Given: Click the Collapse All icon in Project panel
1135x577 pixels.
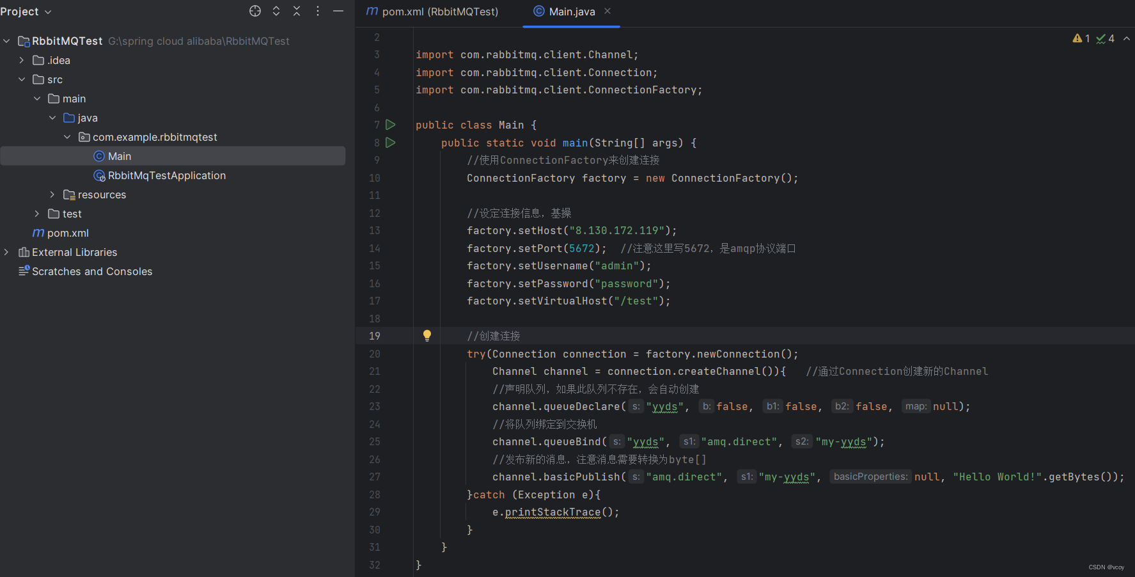Looking at the screenshot, I should click(x=297, y=11).
